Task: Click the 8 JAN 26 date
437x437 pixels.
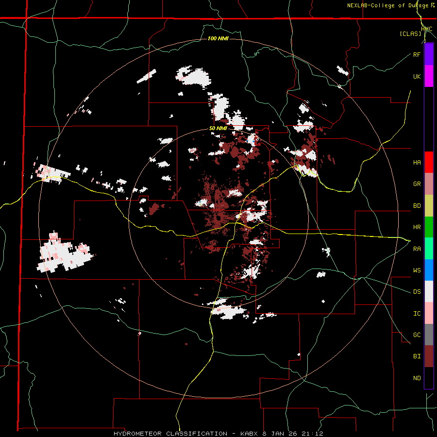Action: point(281,434)
